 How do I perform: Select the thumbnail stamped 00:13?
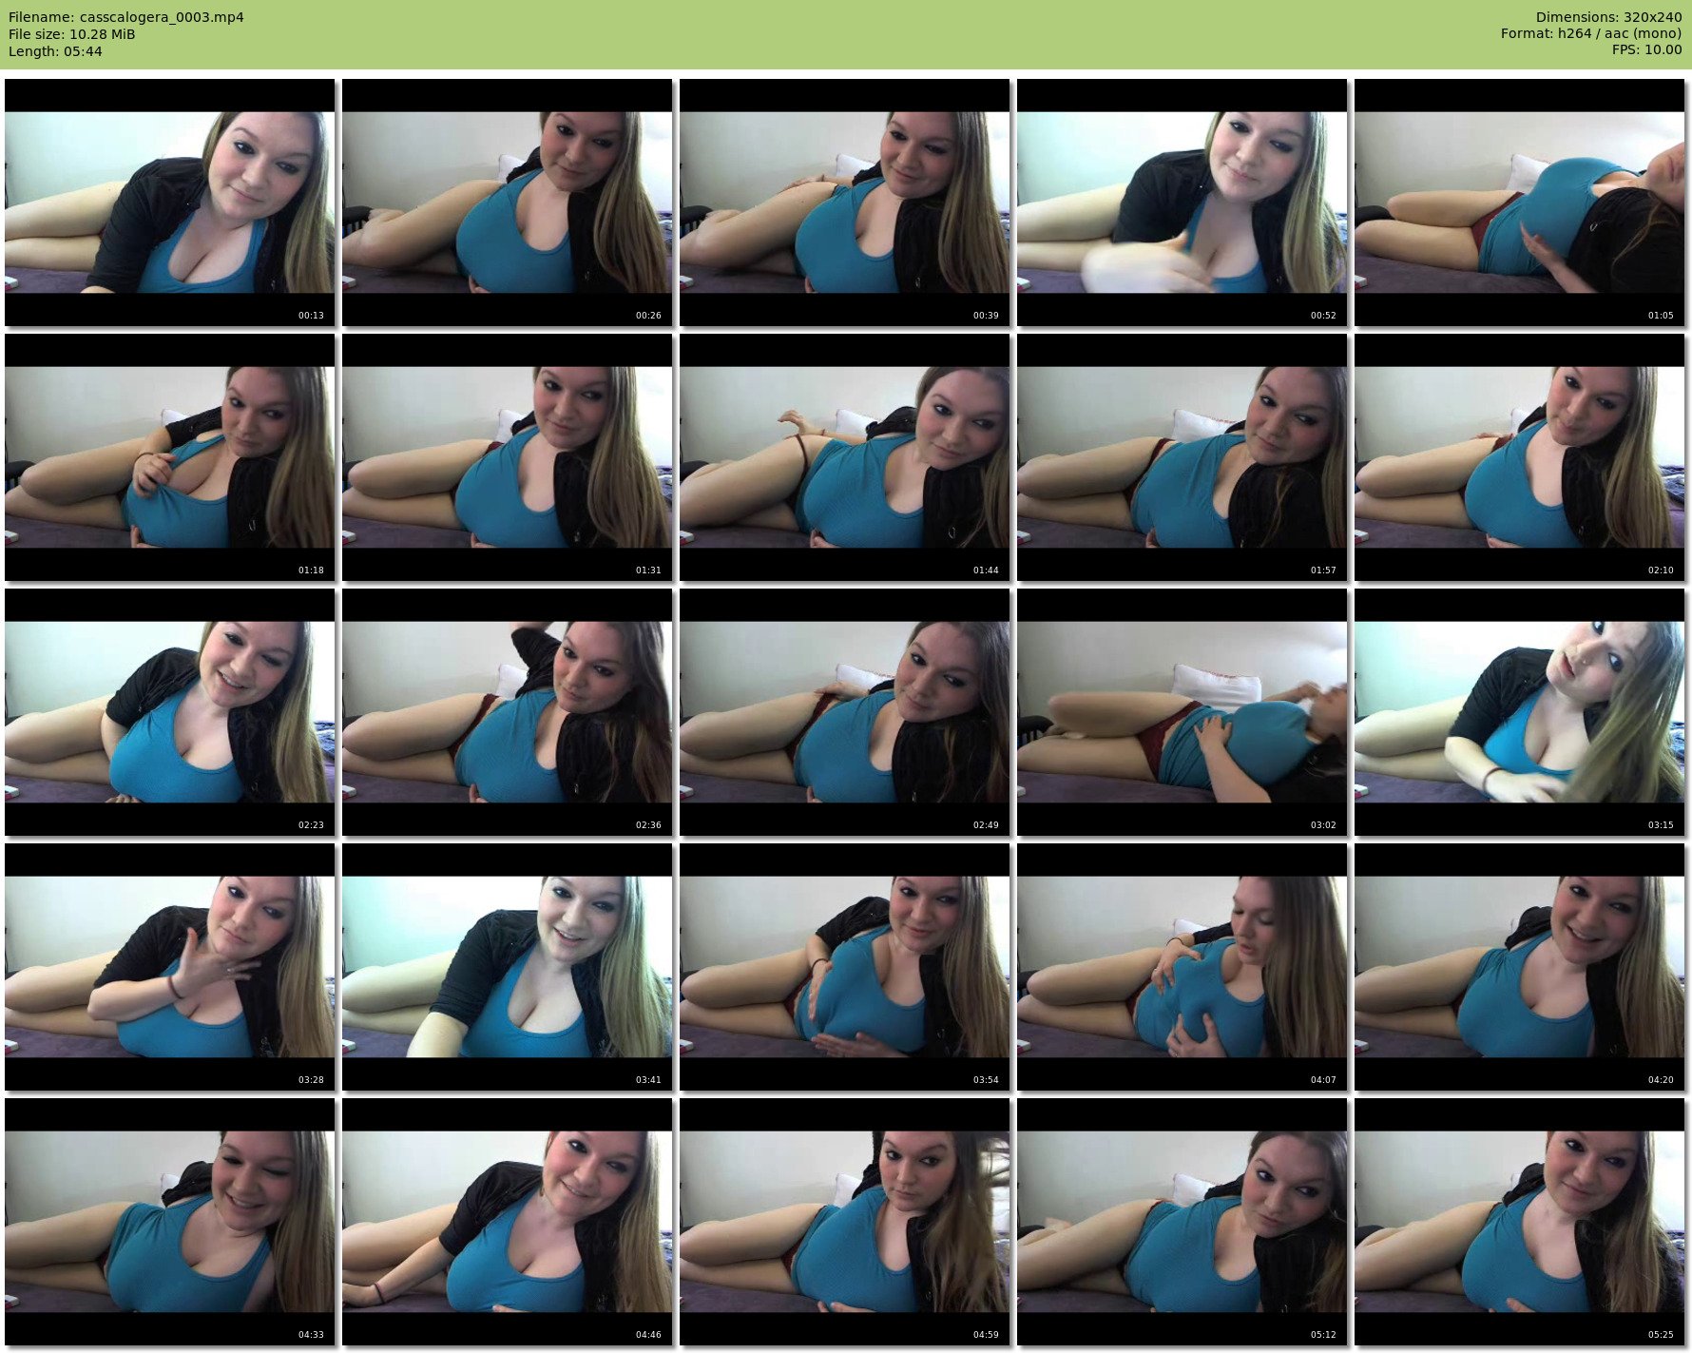[170, 203]
